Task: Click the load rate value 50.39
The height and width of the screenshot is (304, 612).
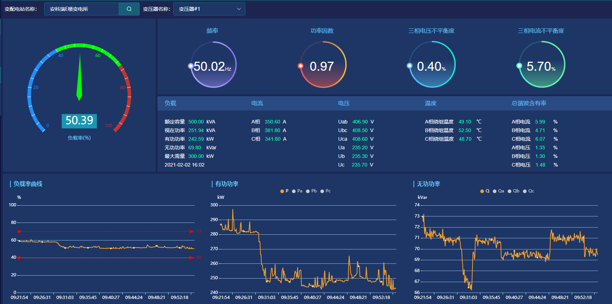Action: 79,121
